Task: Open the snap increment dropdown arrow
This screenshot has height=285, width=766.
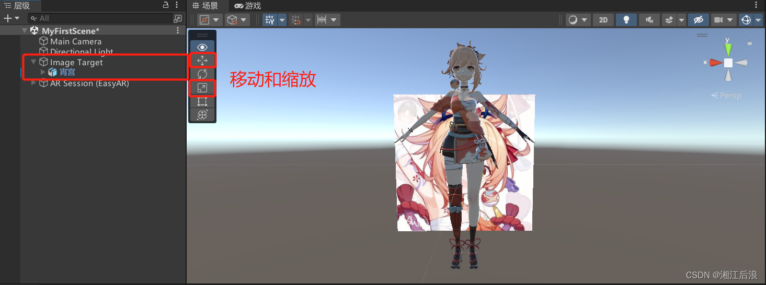Action: click(x=335, y=20)
